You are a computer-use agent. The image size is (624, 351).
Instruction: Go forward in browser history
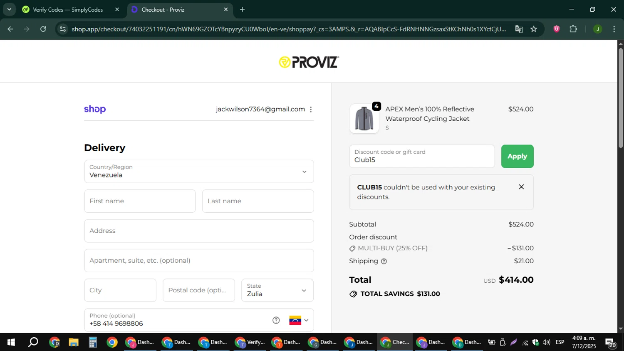[27, 29]
